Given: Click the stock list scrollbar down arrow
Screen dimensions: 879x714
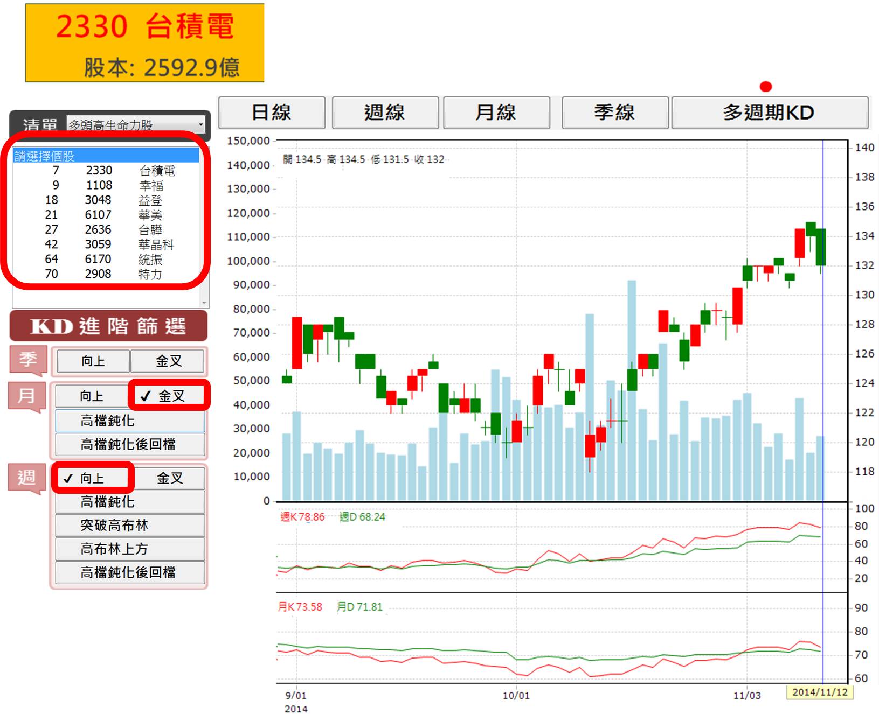Looking at the screenshot, I should (x=204, y=303).
